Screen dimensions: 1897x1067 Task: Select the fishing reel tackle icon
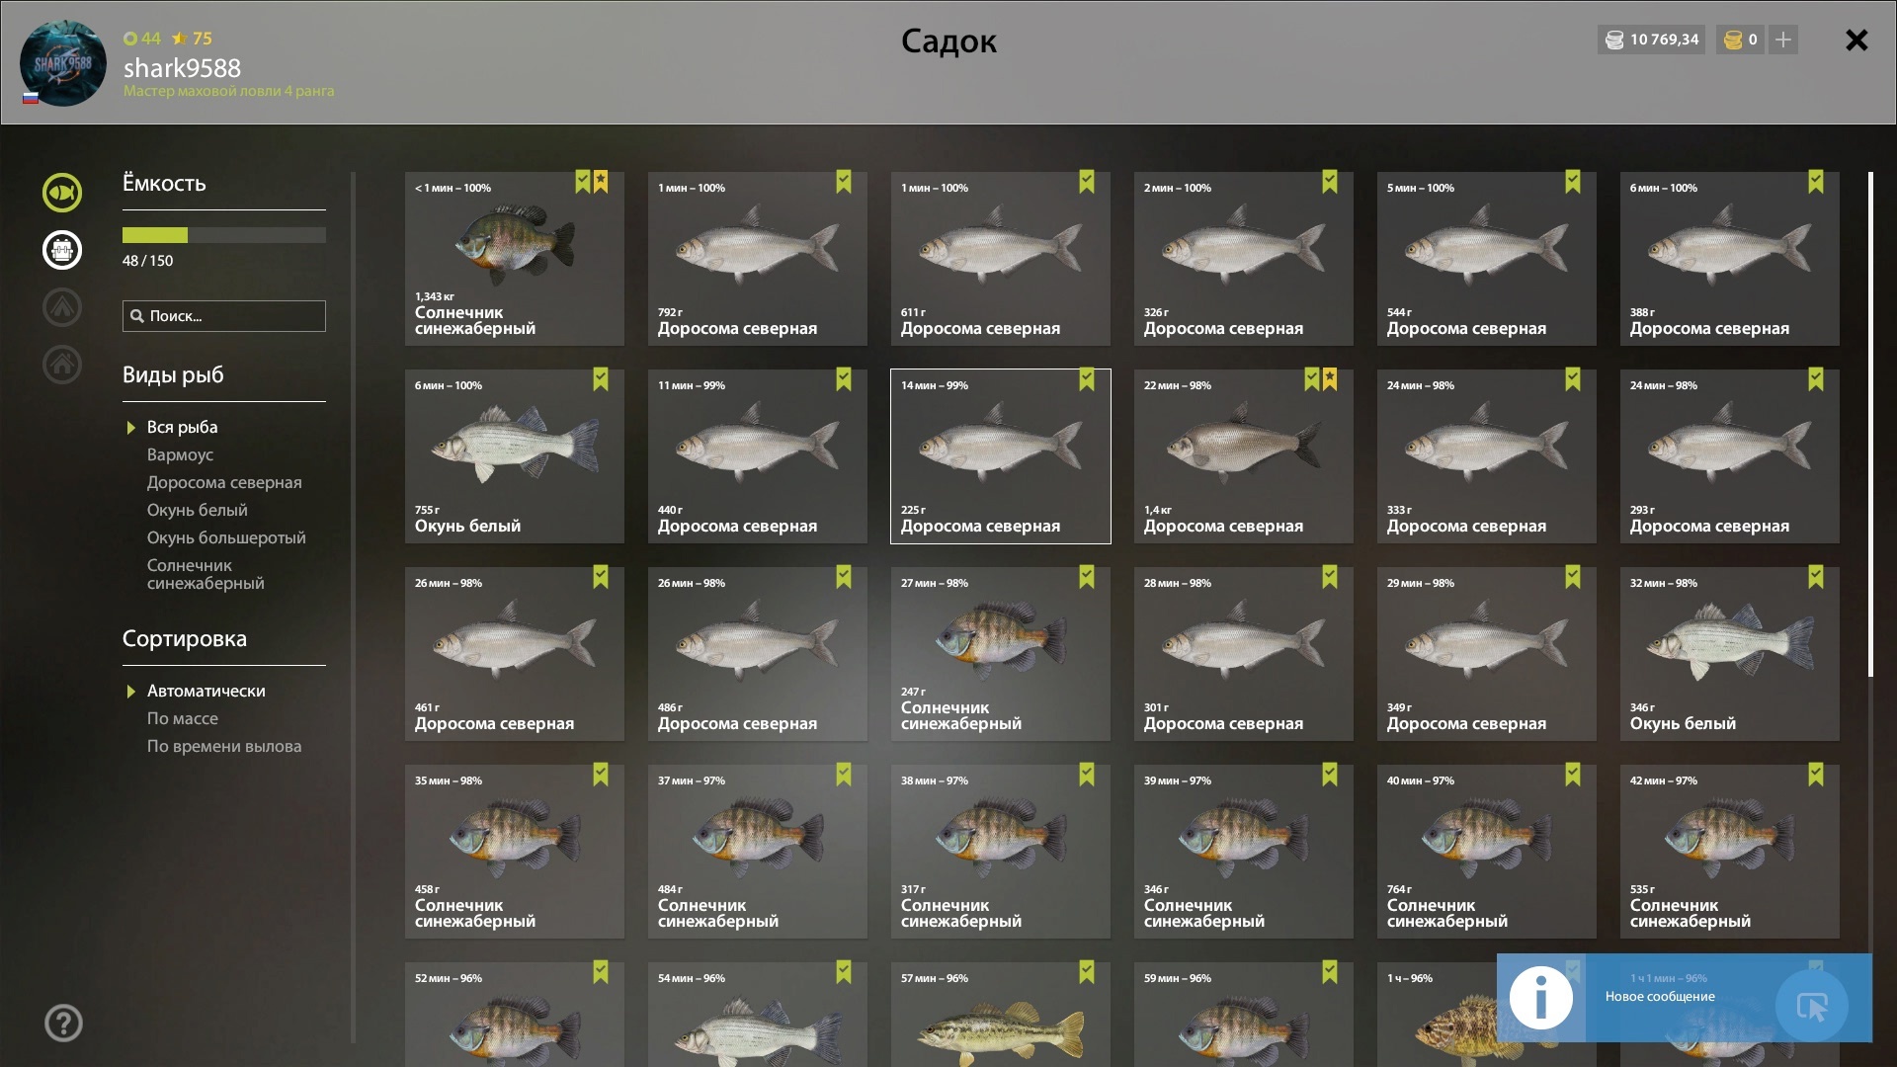click(x=62, y=250)
